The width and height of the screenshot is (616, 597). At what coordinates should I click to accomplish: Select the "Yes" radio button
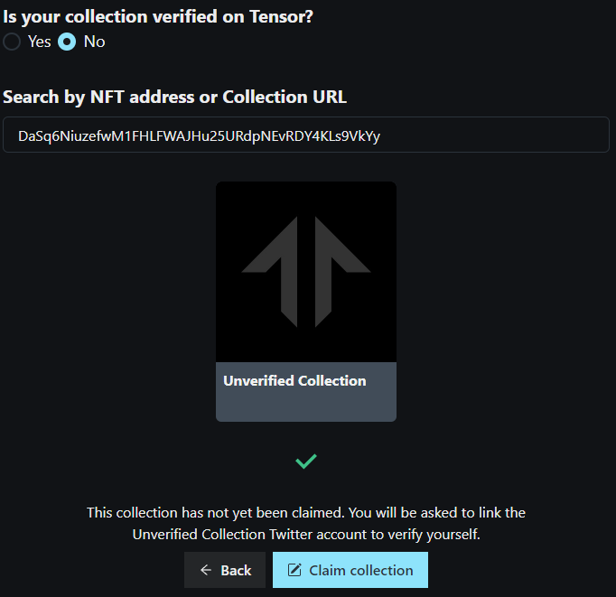[11, 42]
